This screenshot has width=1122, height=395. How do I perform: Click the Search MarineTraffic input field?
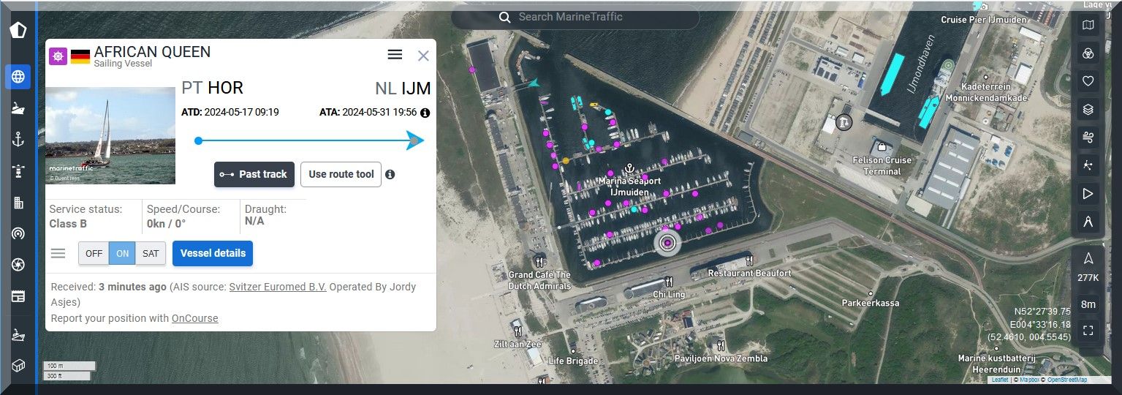(x=585, y=17)
